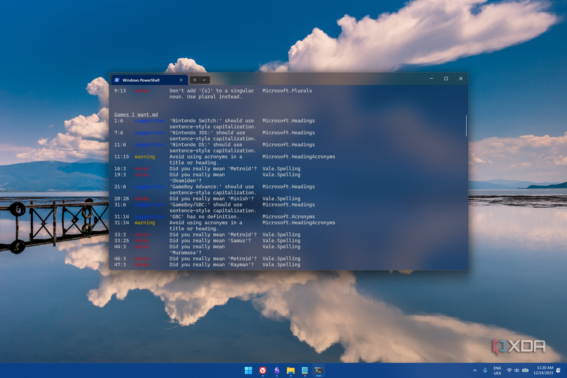This screenshot has height=378, width=567.
Task: Click the "'Nintendo Switch:' should use" text
Action: tap(212, 121)
